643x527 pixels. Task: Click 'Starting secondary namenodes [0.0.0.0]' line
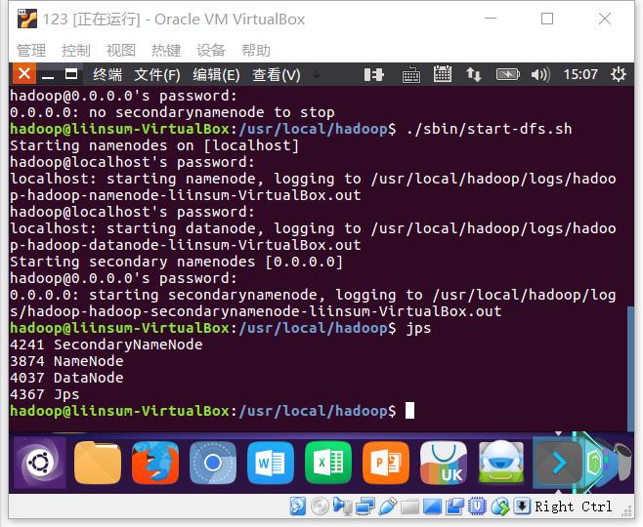(x=176, y=262)
